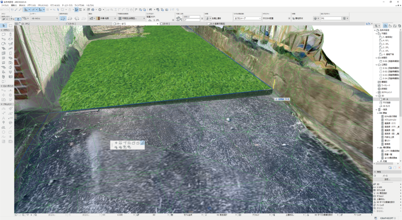Switch to the [S-01] tab
Screen dimensions: 402x220
[71, 24]
